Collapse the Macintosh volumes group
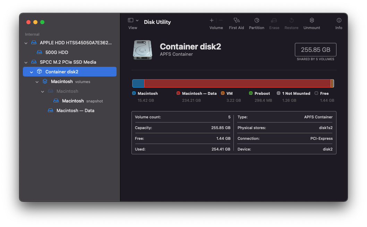This screenshot has height=227, width=367. (x=37, y=82)
